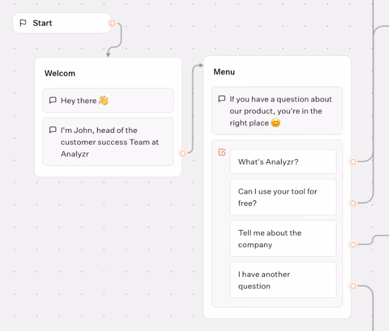
Task: Click the orange checkbox choice-input icon
Action: (222, 152)
